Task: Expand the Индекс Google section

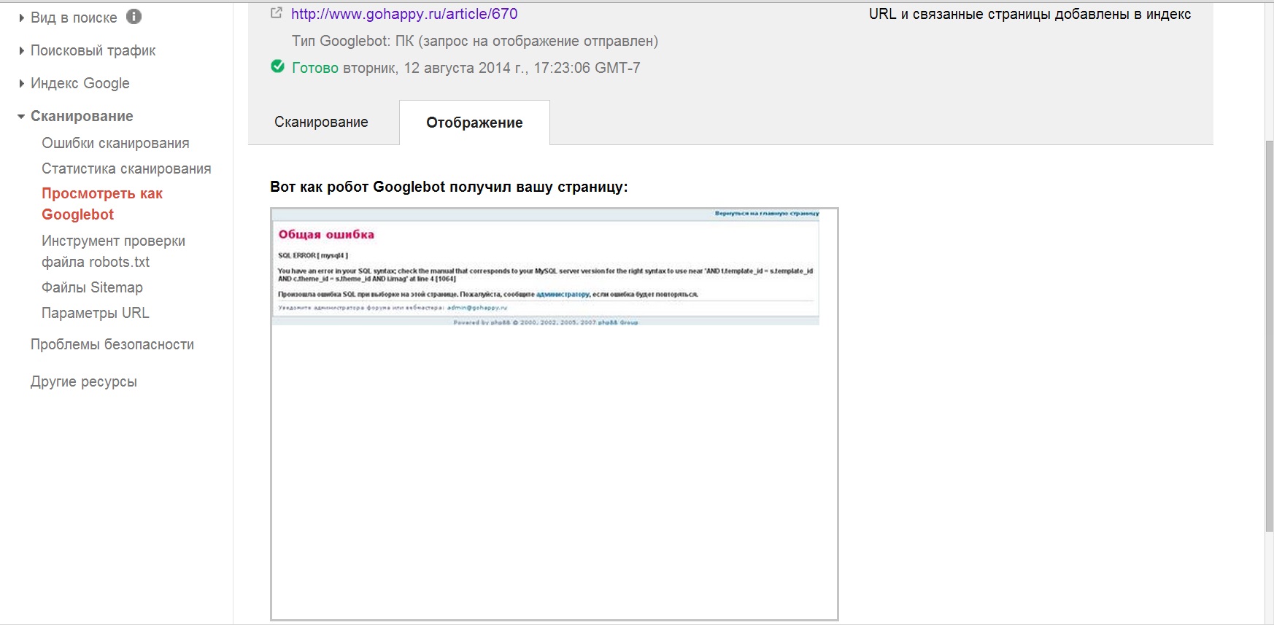Action: pyautogui.click(x=80, y=83)
